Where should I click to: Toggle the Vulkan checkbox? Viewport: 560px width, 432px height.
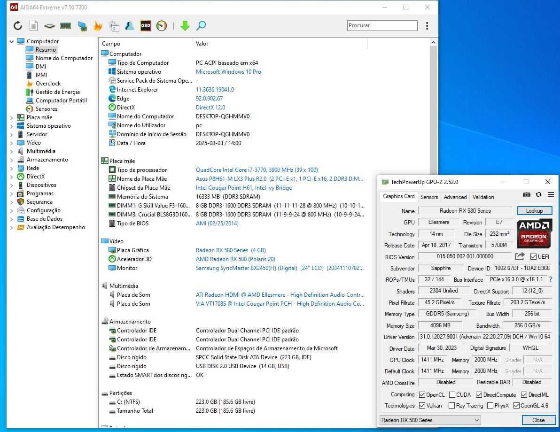click(x=422, y=406)
